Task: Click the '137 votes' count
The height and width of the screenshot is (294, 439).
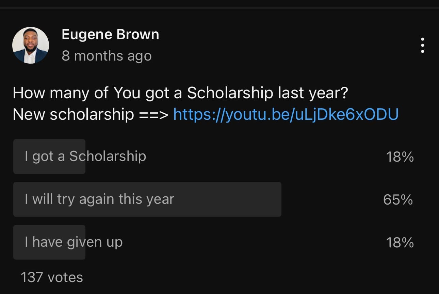Action: pyautogui.click(x=52, y=277)
